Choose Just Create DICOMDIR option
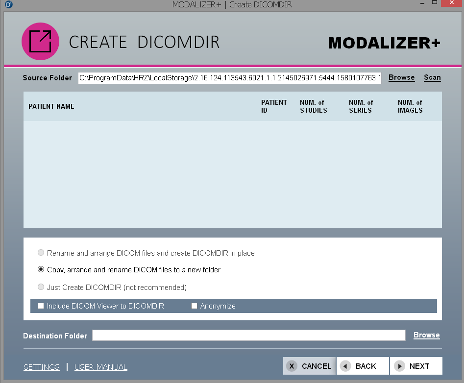The width and height of the screenshot is (464, 383). [41, 287]
